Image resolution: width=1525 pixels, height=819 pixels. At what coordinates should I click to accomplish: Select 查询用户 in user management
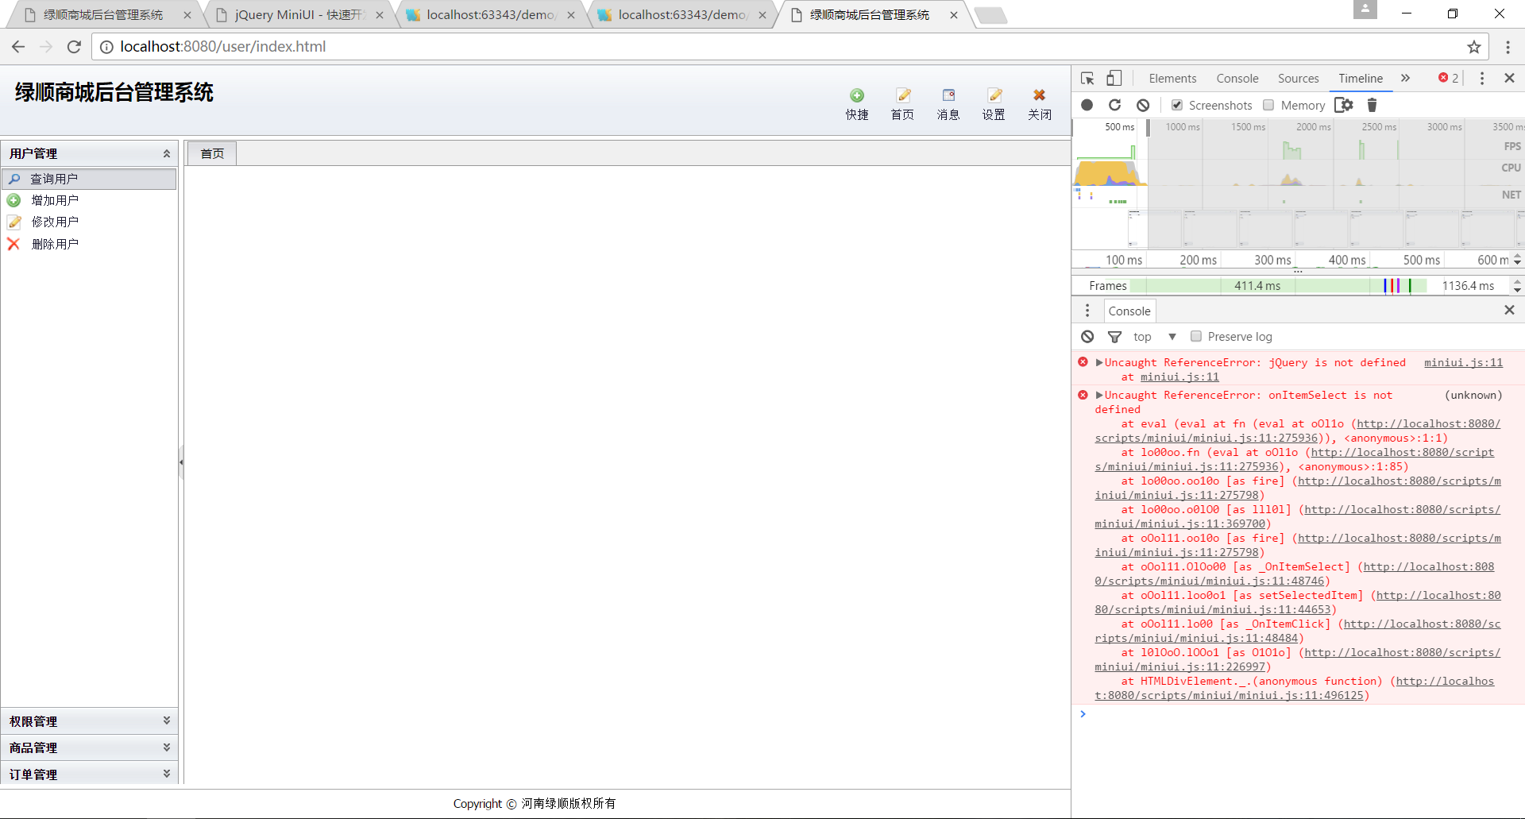[89, 179]
